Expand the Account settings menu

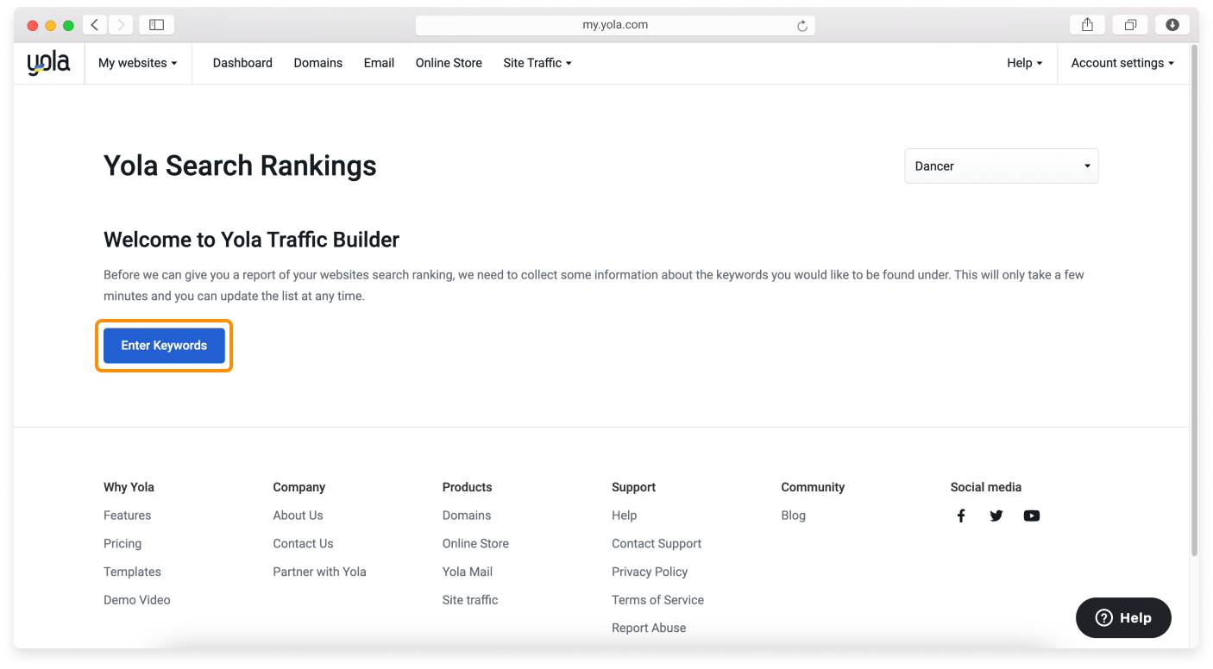coord(1121,62)
